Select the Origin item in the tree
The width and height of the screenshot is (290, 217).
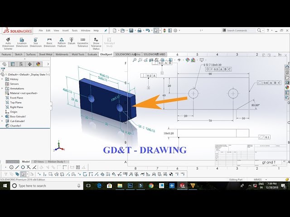(x=14, y=112)
